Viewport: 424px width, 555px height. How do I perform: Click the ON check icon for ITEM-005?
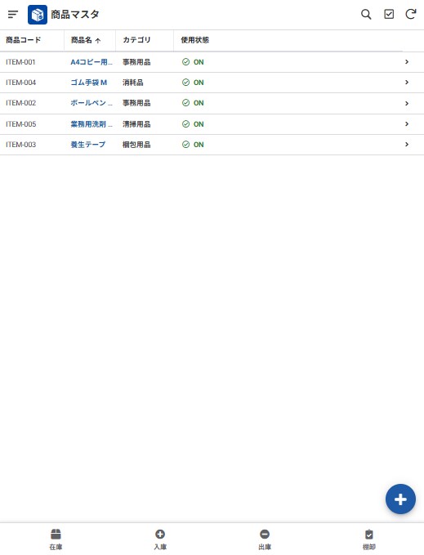coord(185,124)
